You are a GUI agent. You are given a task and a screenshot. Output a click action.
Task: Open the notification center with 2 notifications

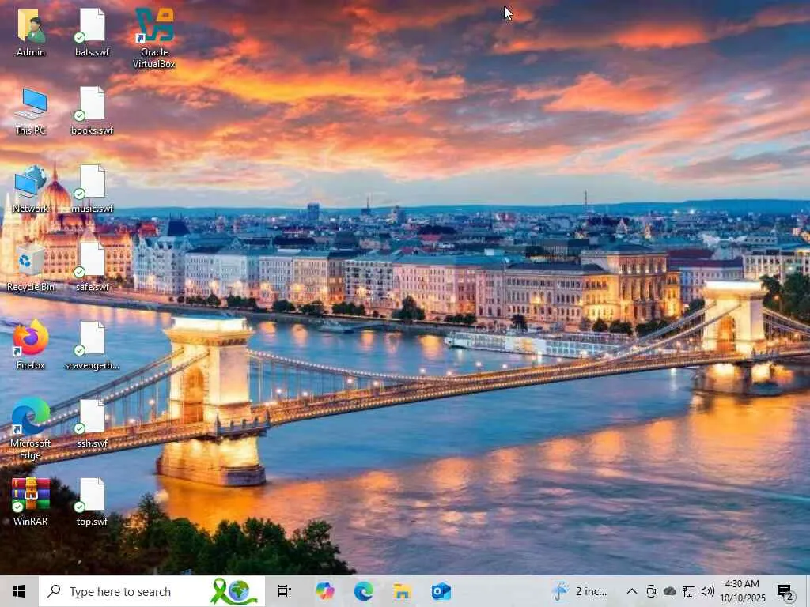[x=785, y=591]
